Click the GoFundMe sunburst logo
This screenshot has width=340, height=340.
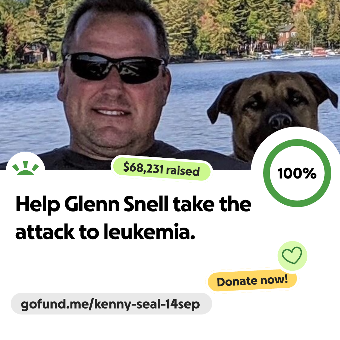[25, 168]
